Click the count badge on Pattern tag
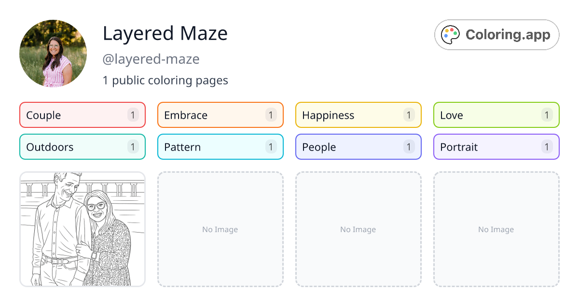 click(271, 147)
